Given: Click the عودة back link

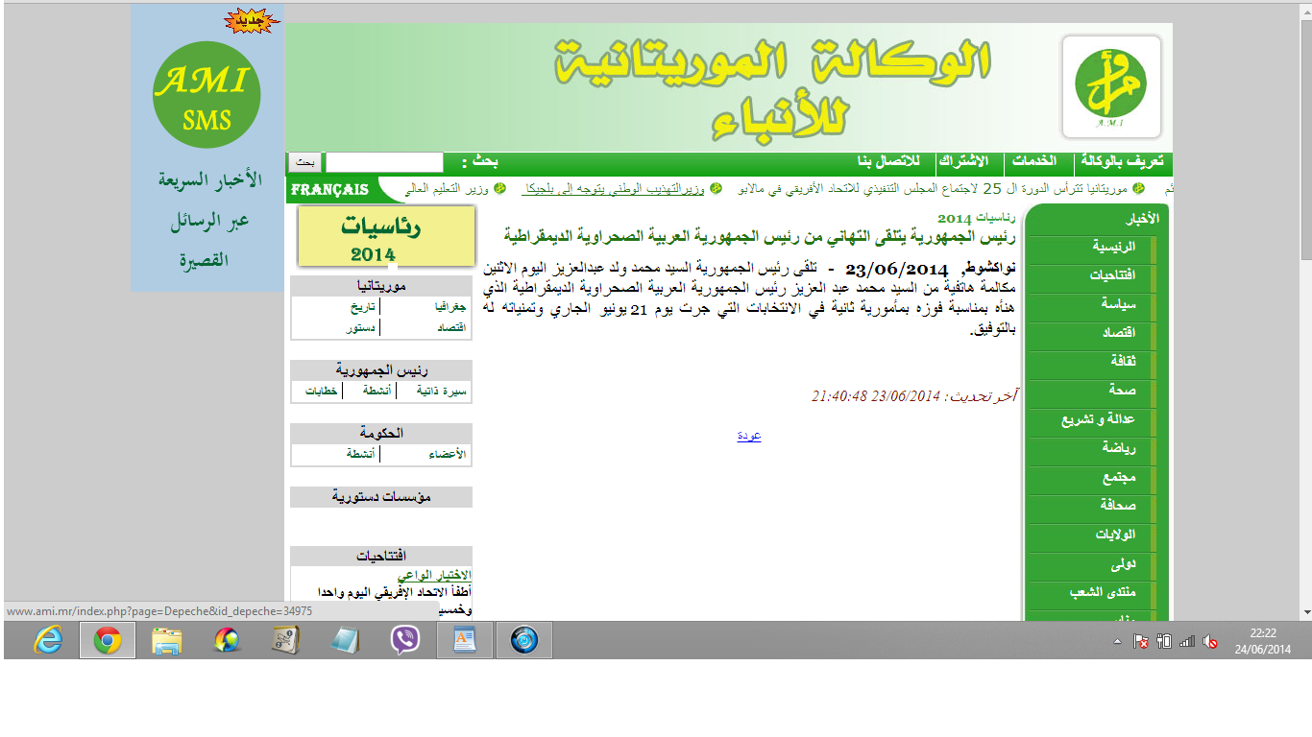Looking at the screenshot, I should coord(748,435).
